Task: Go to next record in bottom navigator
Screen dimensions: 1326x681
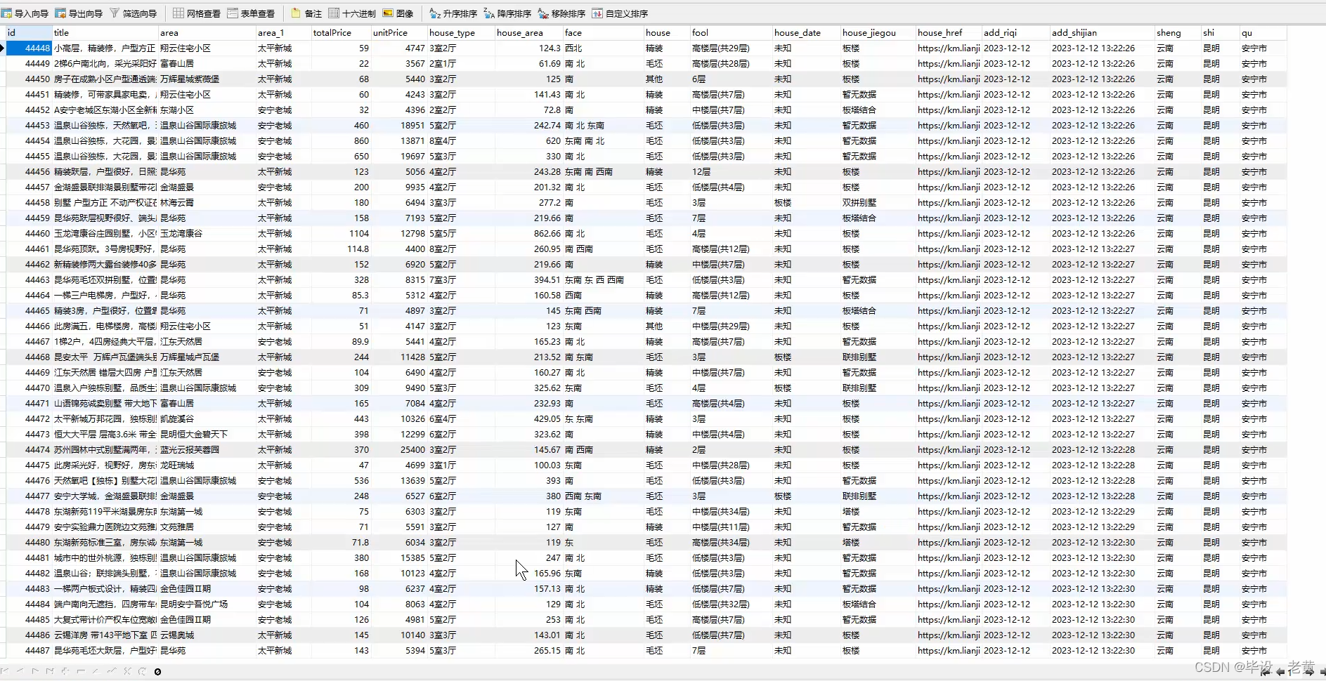Action: (x=35, y=671)
